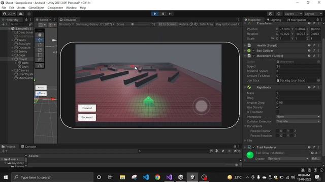Click rotate device left icon in Simulator

[x=191, y=24]
